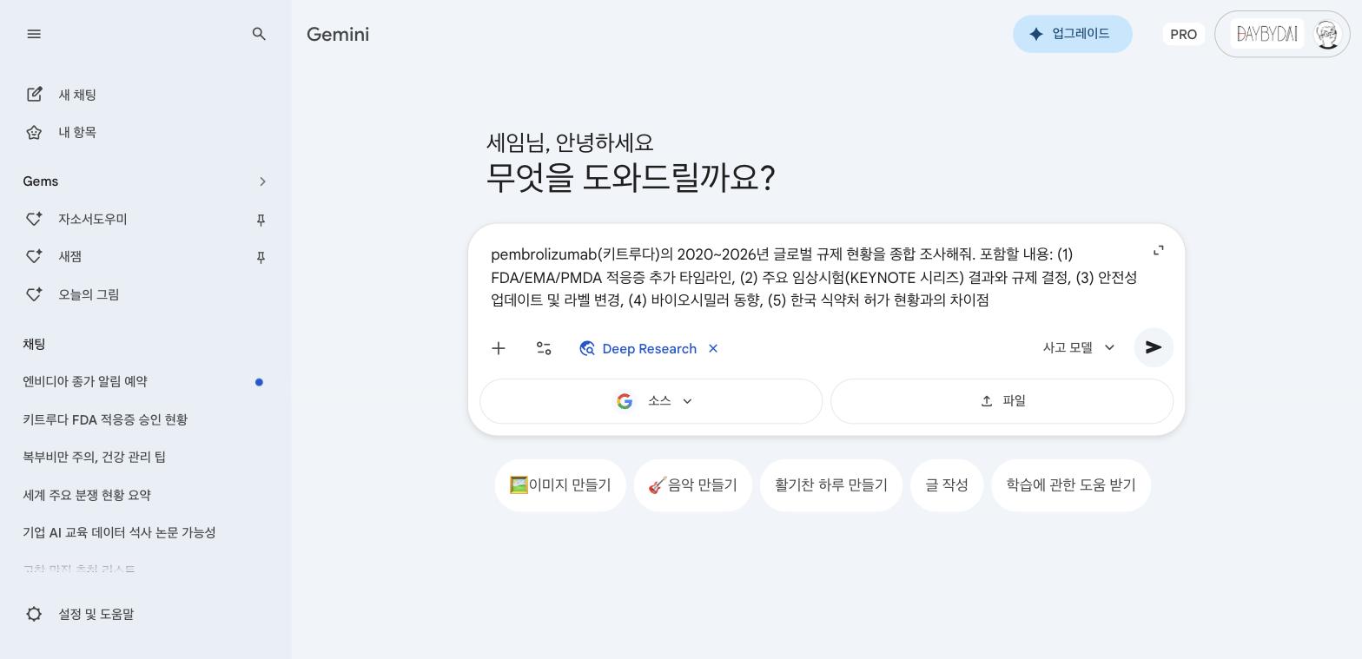Click the sidebar search magnifier icon
Viewport: 1362px width, 659px height.
pos(259,34)
